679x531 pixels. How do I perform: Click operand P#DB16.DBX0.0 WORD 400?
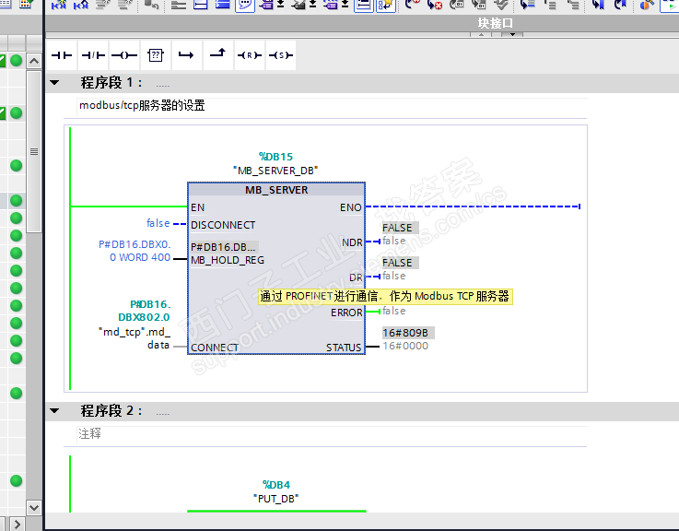tap(135, 251)
